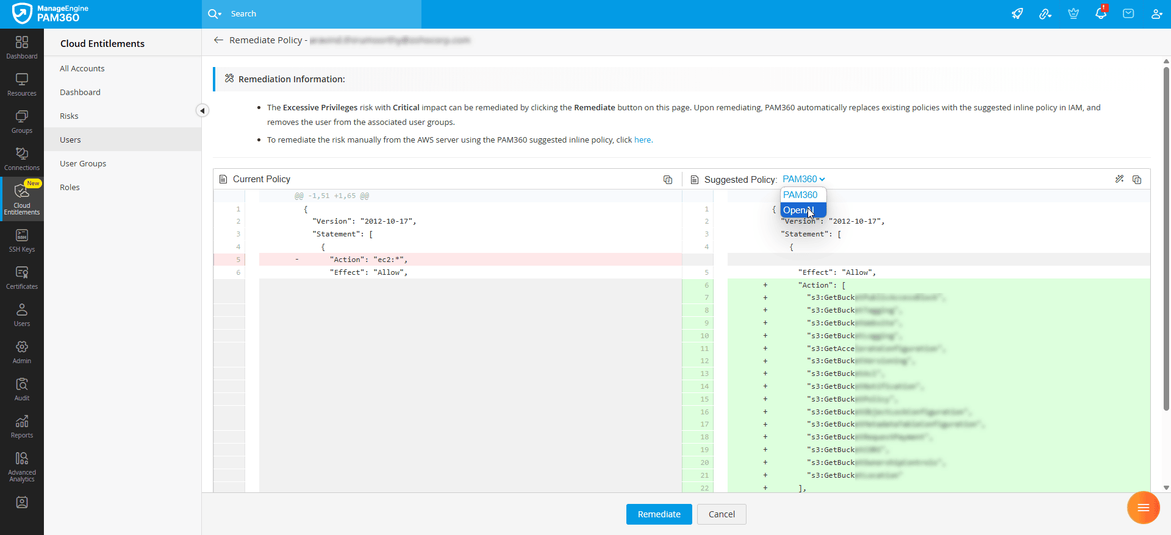Go to the Audit section

[x=22, y=389]
